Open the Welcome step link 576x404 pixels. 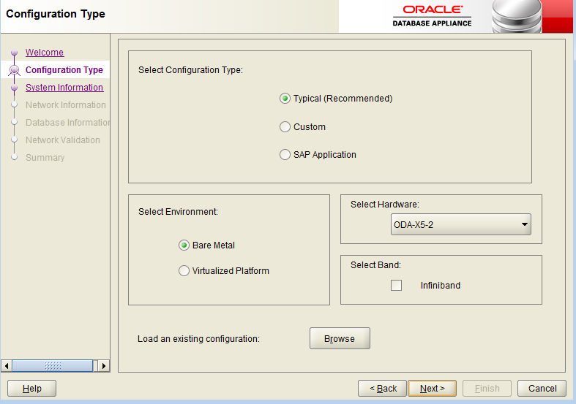click(x=45, y=53)
